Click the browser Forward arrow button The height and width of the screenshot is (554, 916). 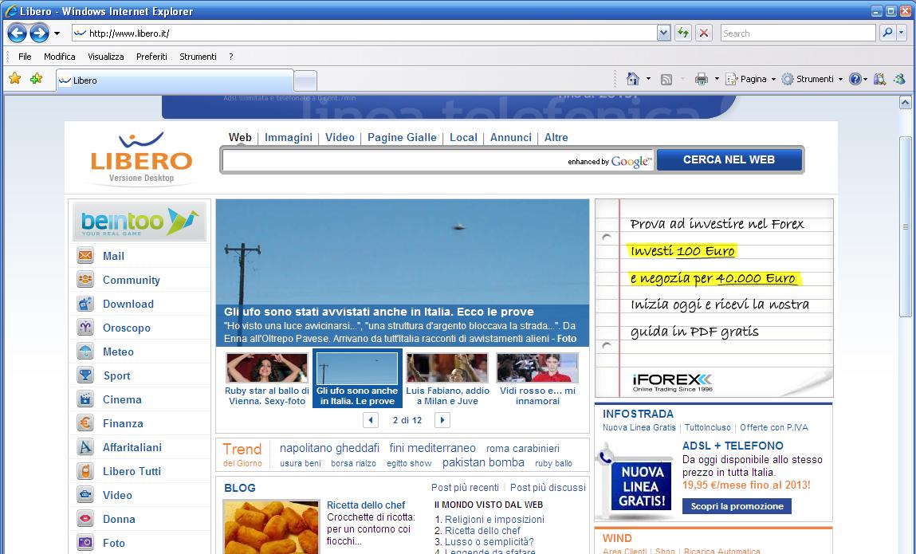pos(39,33)
